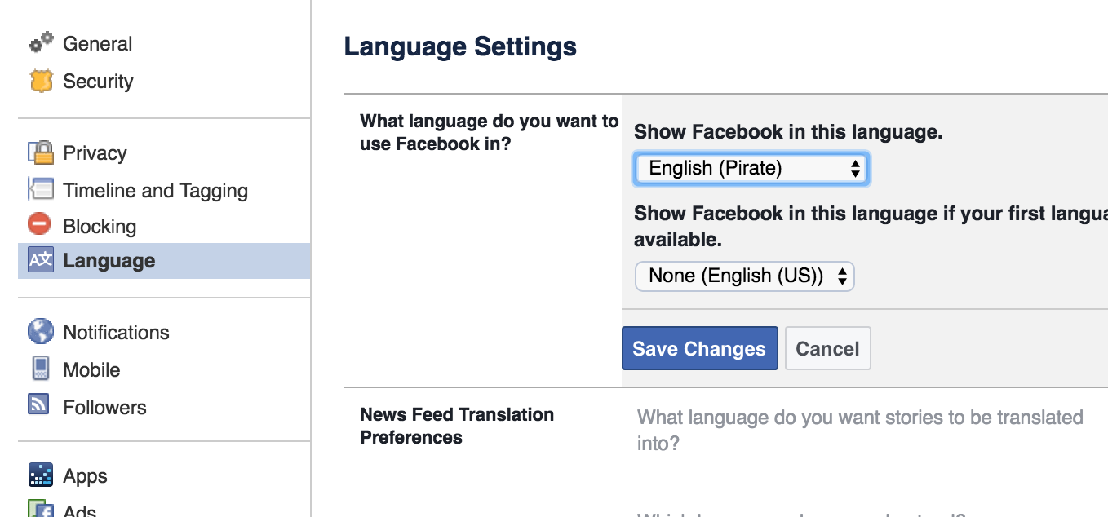
Task: Click the General gears icon
Action: (41, 42)
